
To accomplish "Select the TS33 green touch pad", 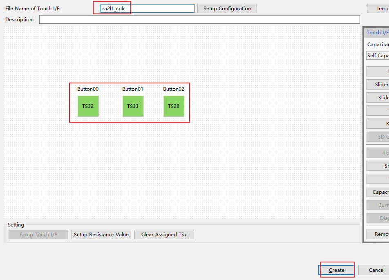I will point(133,106).
